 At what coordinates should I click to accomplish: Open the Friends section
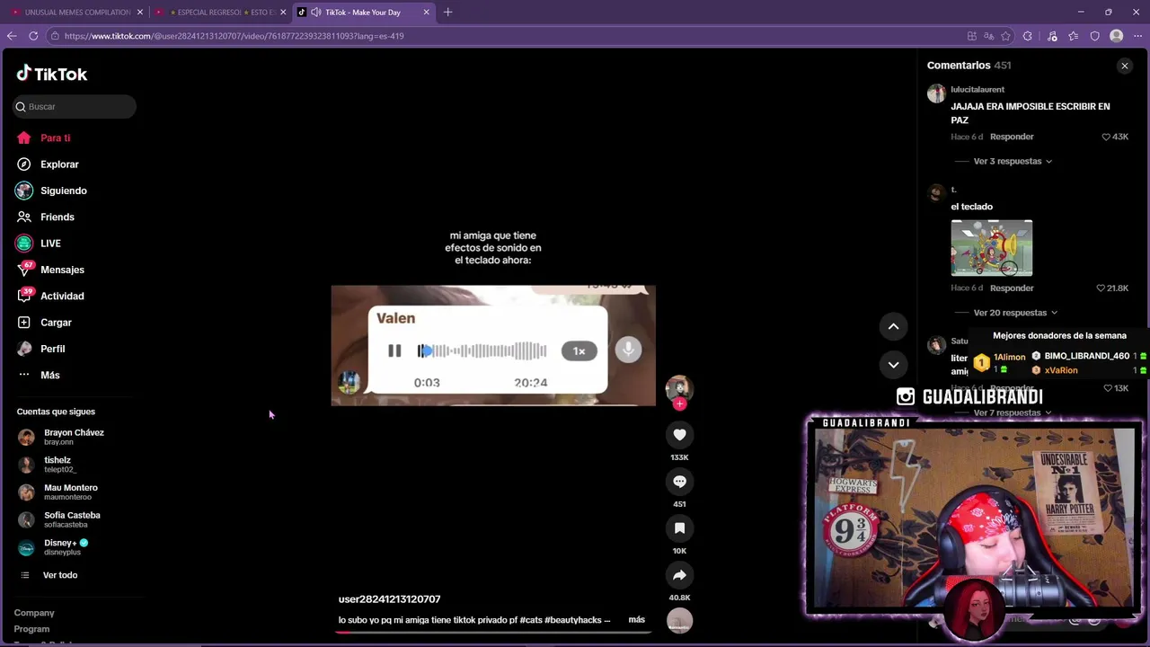coord(45,217)
